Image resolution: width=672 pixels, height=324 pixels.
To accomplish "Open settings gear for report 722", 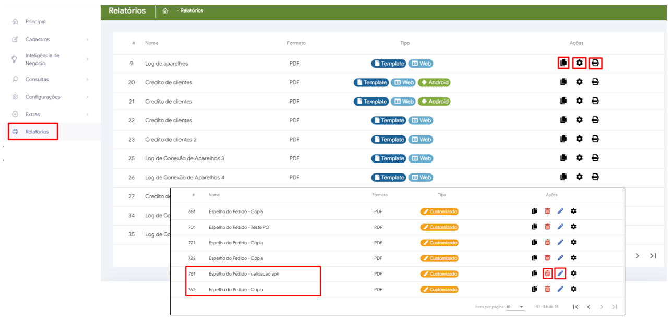I will click(x=573, y=258).
